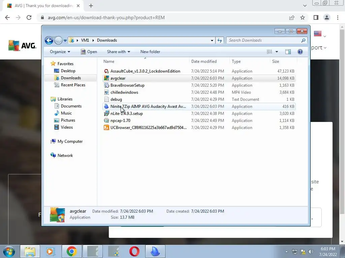Screen dimensions: 345x258
Task: Open the Windows Start button
Action: (x=9, y=251)
